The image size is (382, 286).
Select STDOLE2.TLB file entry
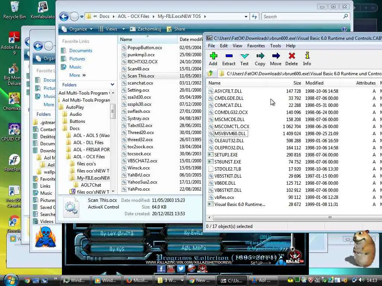(x=228, y=169)
